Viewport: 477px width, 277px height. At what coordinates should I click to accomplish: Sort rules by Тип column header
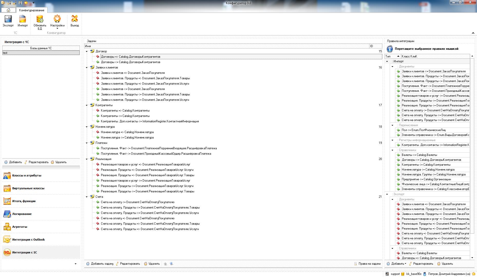[393, 56]
